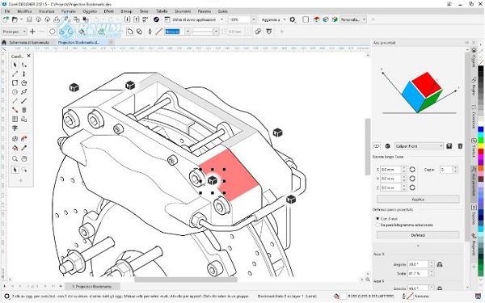The width and height of the screenshot is (485, 303).
Task: Open the File menu
Action: click(7, 11)
